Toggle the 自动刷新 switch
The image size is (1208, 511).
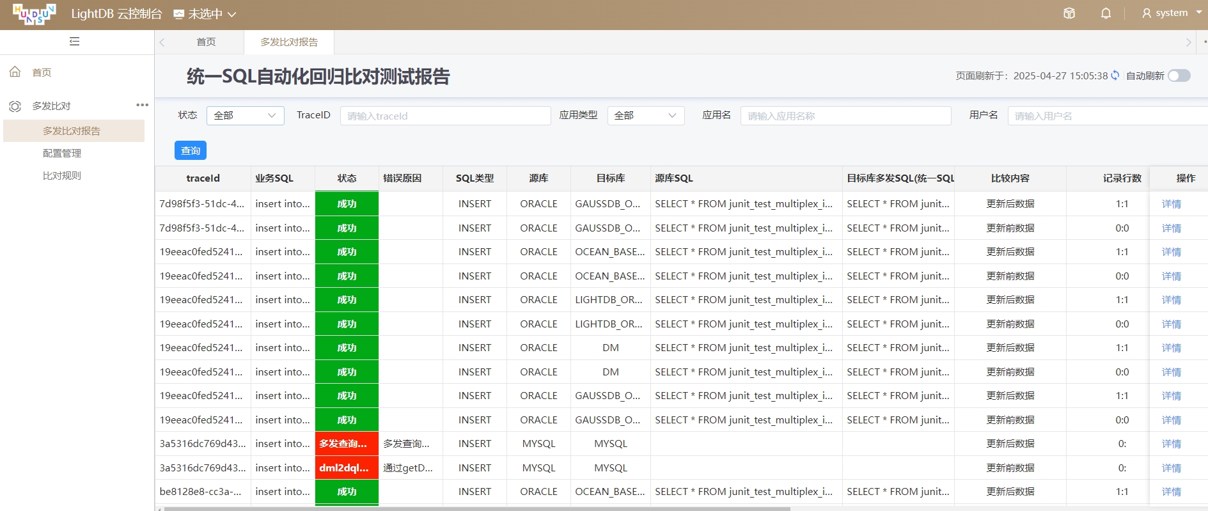[1179, 75]
